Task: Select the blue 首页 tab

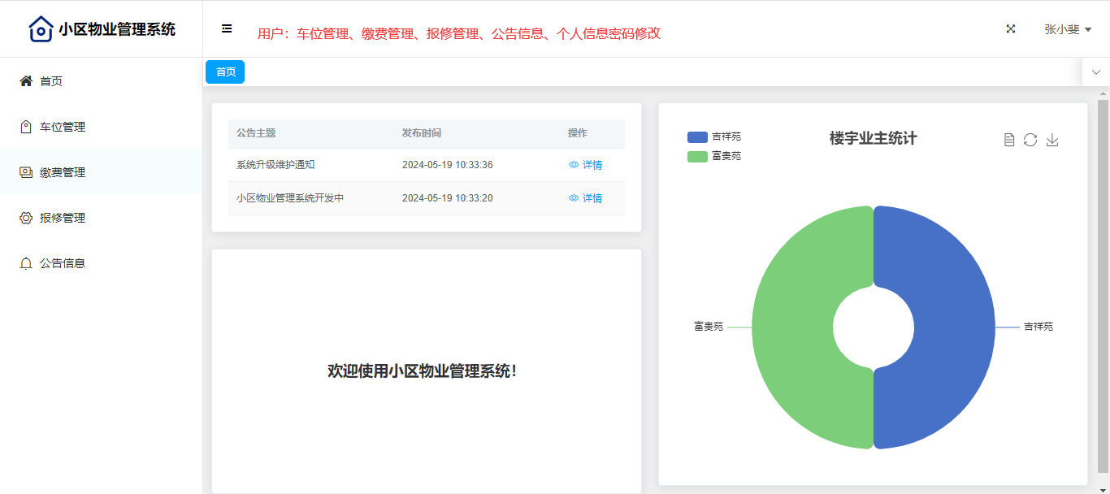Action: click(225, 72)
